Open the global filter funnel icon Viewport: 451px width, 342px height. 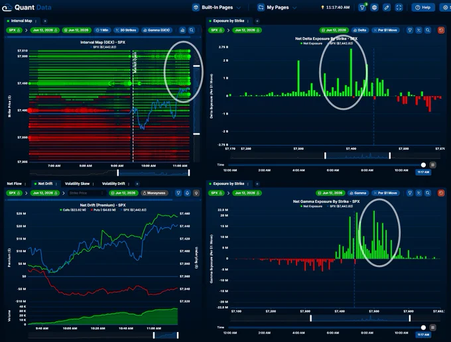coord(362,7)
